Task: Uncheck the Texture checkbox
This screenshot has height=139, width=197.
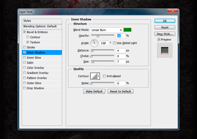Action: [x=28, y=42]
